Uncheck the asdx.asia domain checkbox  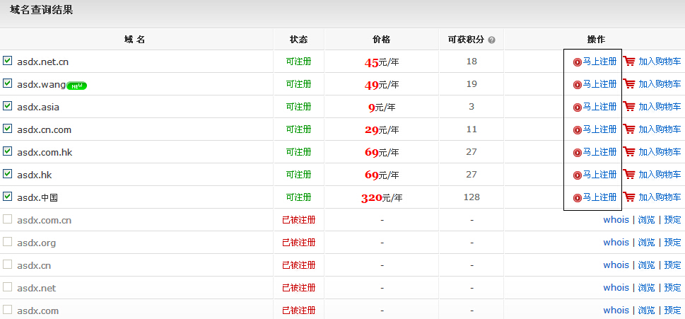coord(8,107)
